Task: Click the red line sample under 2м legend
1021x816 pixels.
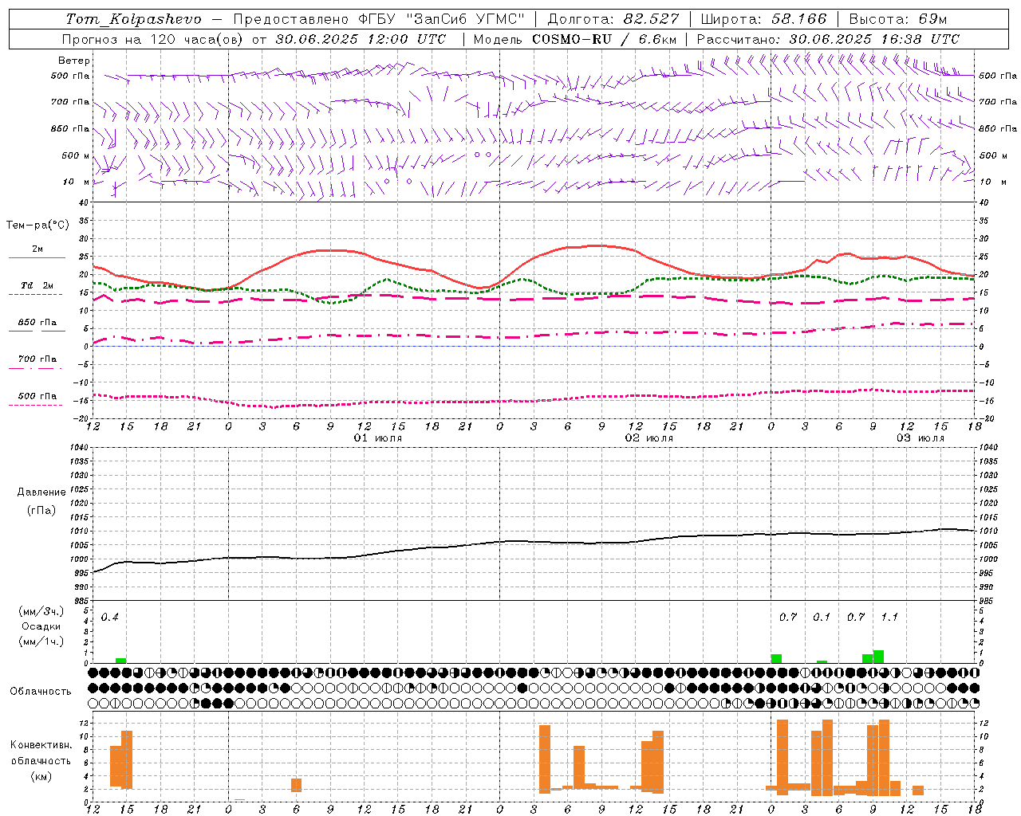Action: point(37,257)
